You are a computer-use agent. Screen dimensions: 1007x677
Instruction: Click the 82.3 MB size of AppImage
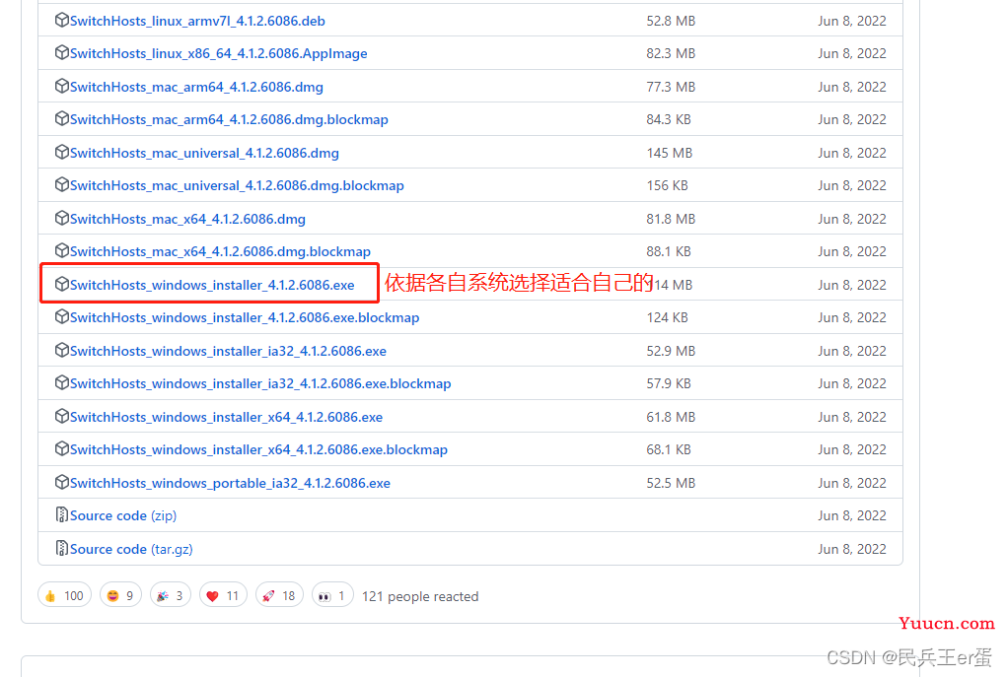coord(671,54)
